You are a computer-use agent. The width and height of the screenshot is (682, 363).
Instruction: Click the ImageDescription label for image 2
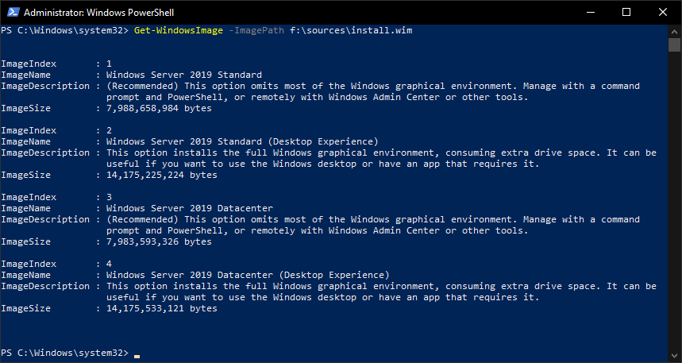45,153
